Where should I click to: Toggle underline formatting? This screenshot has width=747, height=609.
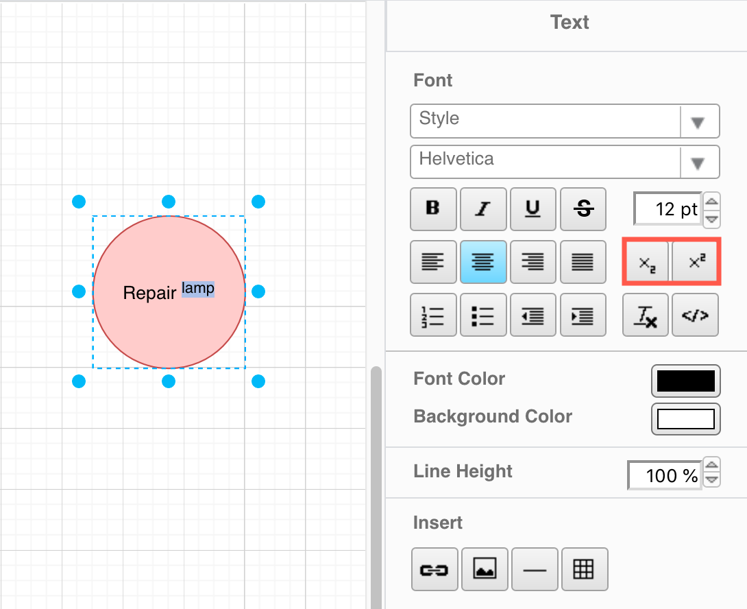pos(533,209)
